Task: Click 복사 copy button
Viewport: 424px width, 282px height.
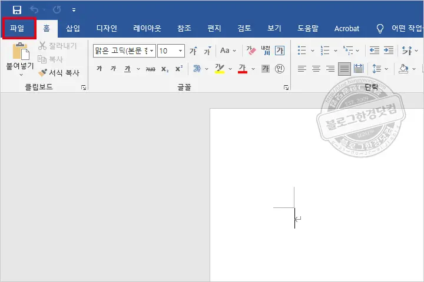Action: pyautogui.click(x=50, y=59)
